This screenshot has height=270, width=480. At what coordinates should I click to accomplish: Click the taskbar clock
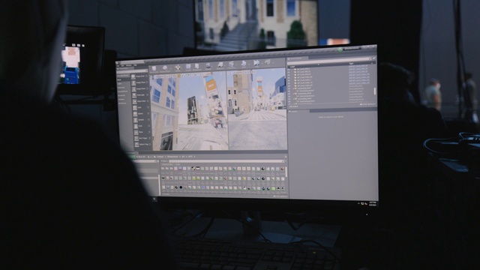(373, 203)
